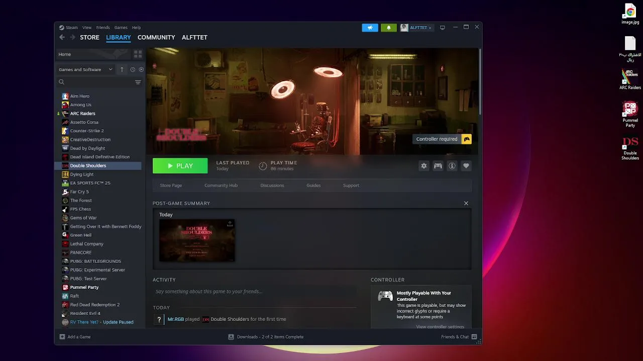This screenshot has width=643, height=361.
Task: Open the Community Hub link
Action: pyautogui.click(x=221, y=186)
